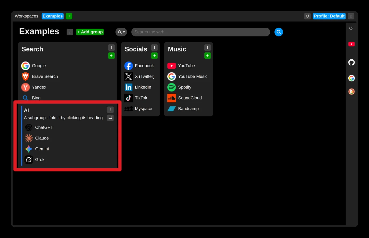The height and width of the screenshot is (238, 369).
Task: Open the Google link in Search group
Action: point(39,66)
